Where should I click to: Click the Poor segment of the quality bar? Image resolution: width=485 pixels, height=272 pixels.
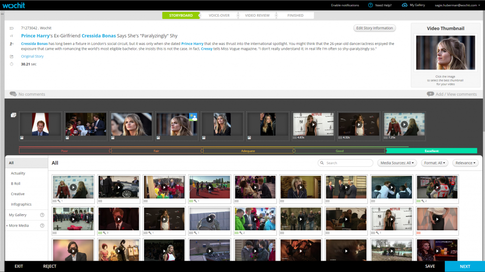(x=64, y=151)
